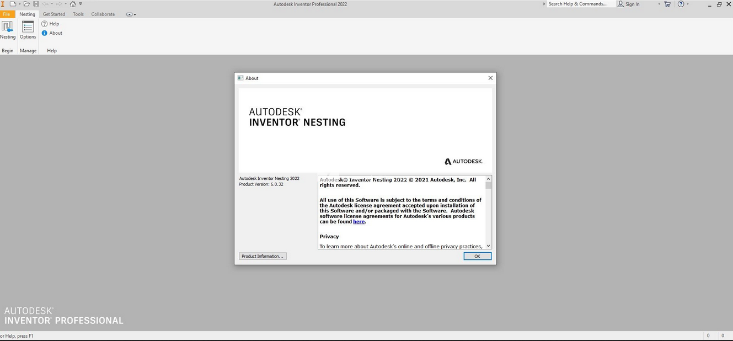Go to Home via house icon
733x341 pixels.
[72, 4]
